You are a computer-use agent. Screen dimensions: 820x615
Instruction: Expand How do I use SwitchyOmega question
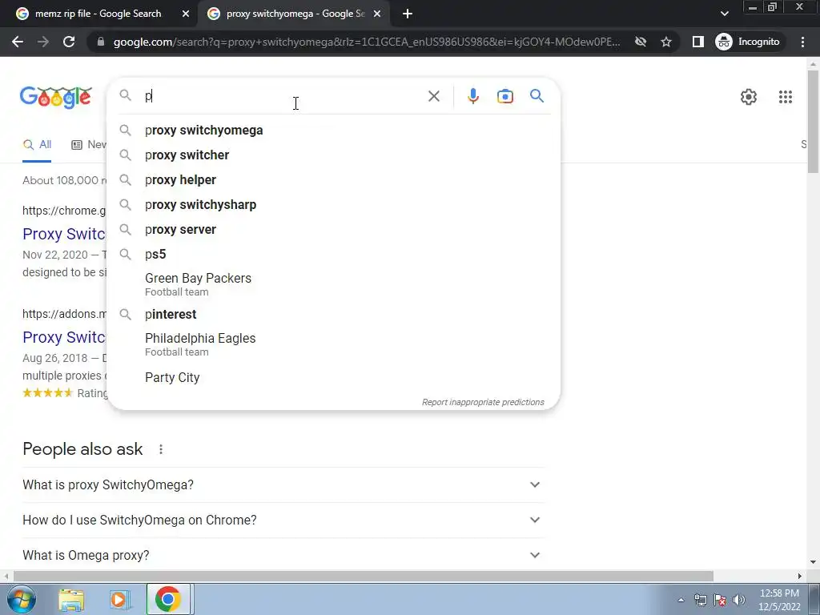(283, 520)
